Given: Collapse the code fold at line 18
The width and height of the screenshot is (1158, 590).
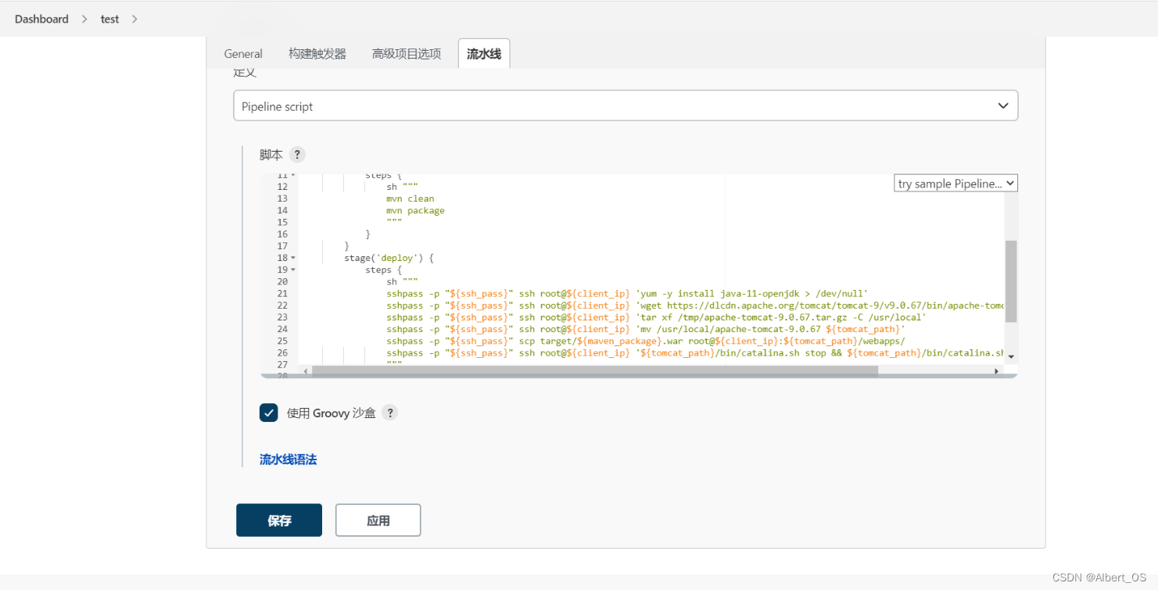Looking at the screenshot, I should [x=293, y=258].
